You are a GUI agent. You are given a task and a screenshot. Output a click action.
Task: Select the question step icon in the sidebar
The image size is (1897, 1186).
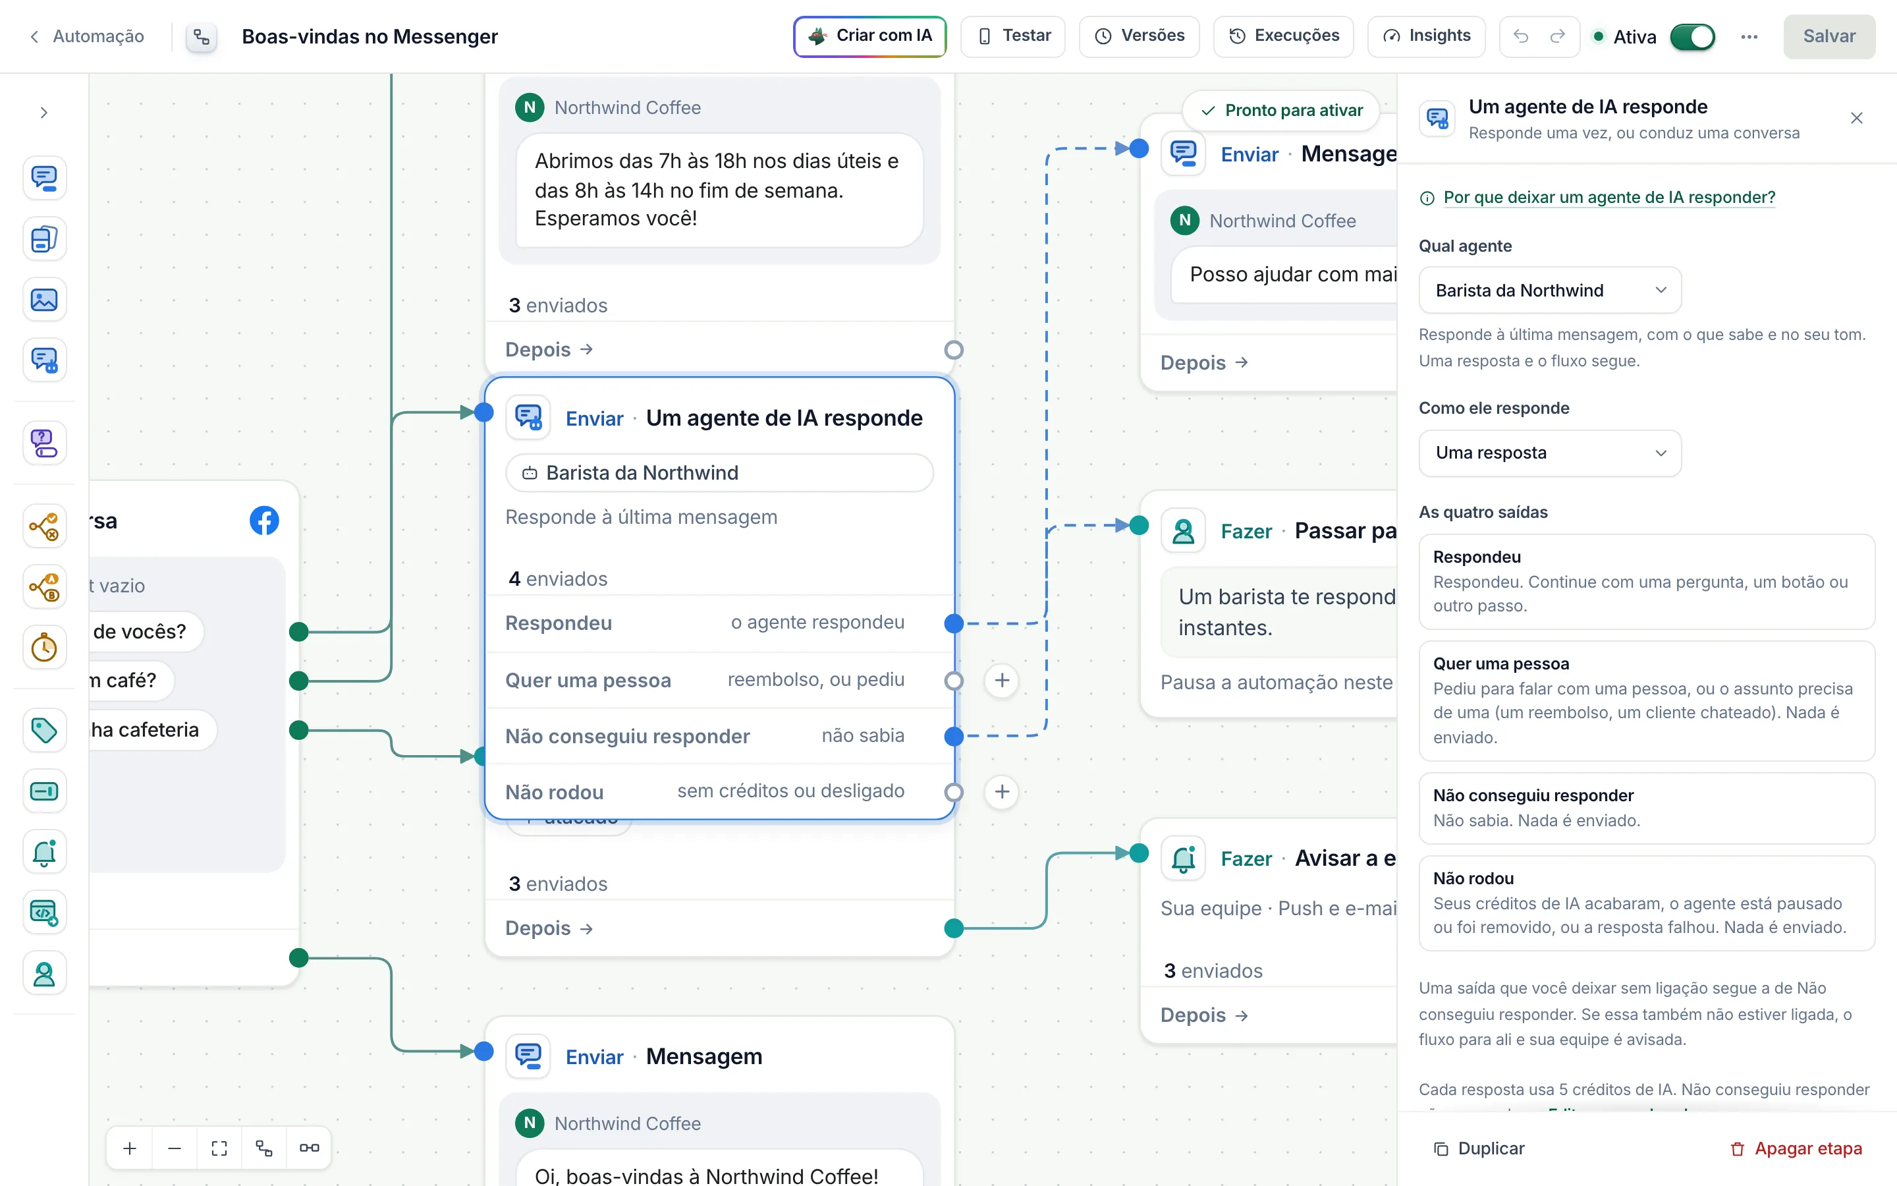point(44,443)
